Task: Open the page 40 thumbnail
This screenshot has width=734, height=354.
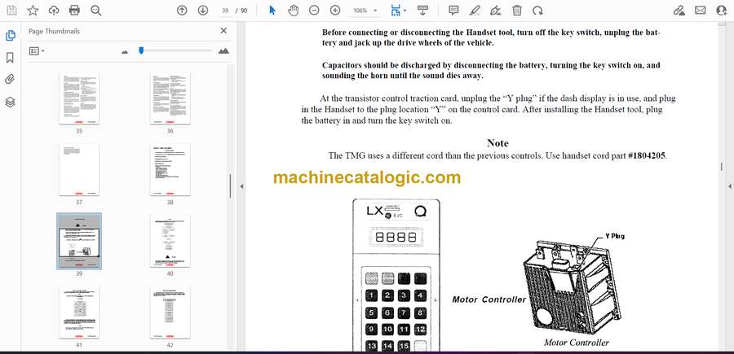Action: (x=170, y=242)
